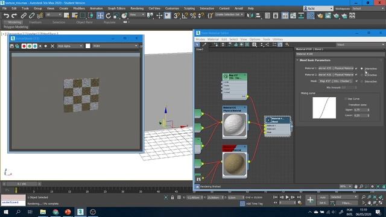Activate the Select and Scale tool
Viewport: 386px width, 217px height.
click(x=116, y=16)
